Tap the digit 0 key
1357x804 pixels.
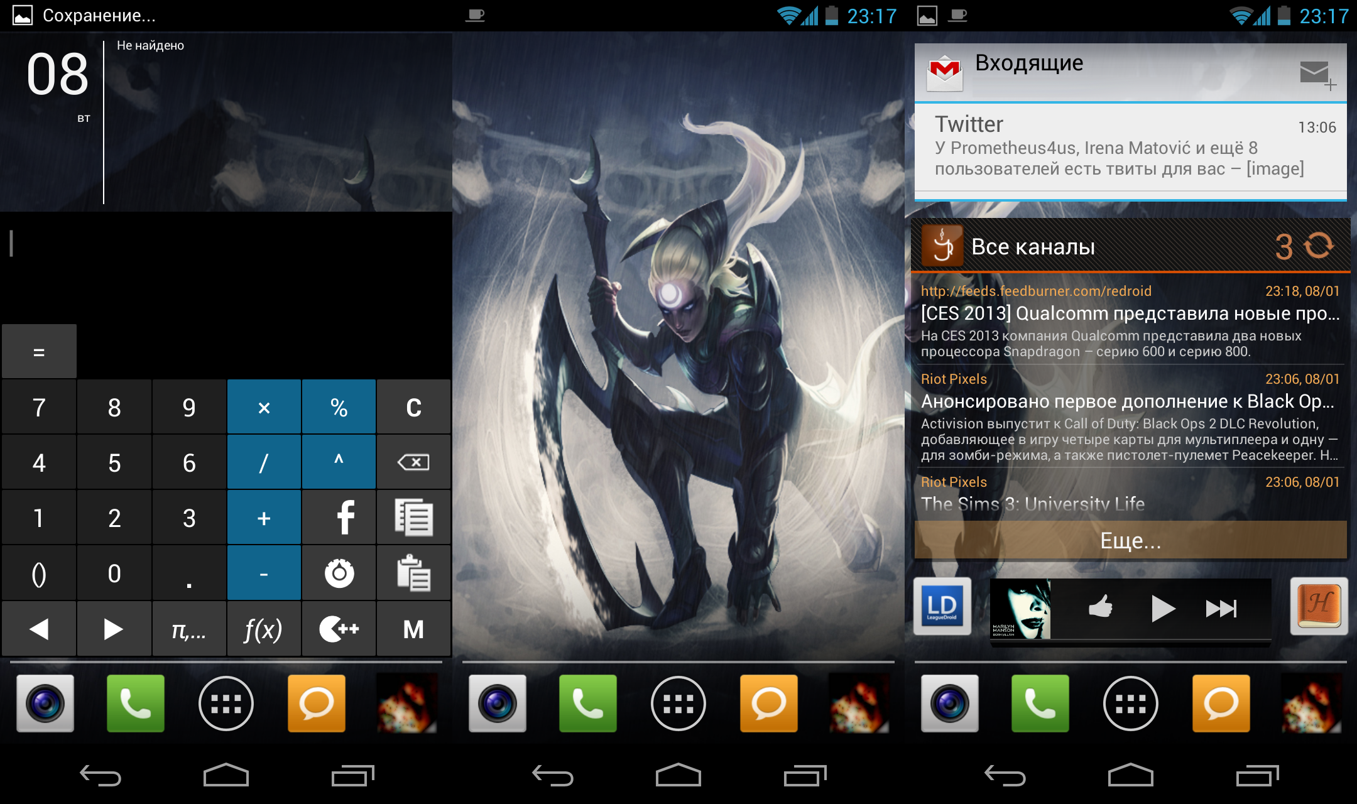(x=114, y=573)
